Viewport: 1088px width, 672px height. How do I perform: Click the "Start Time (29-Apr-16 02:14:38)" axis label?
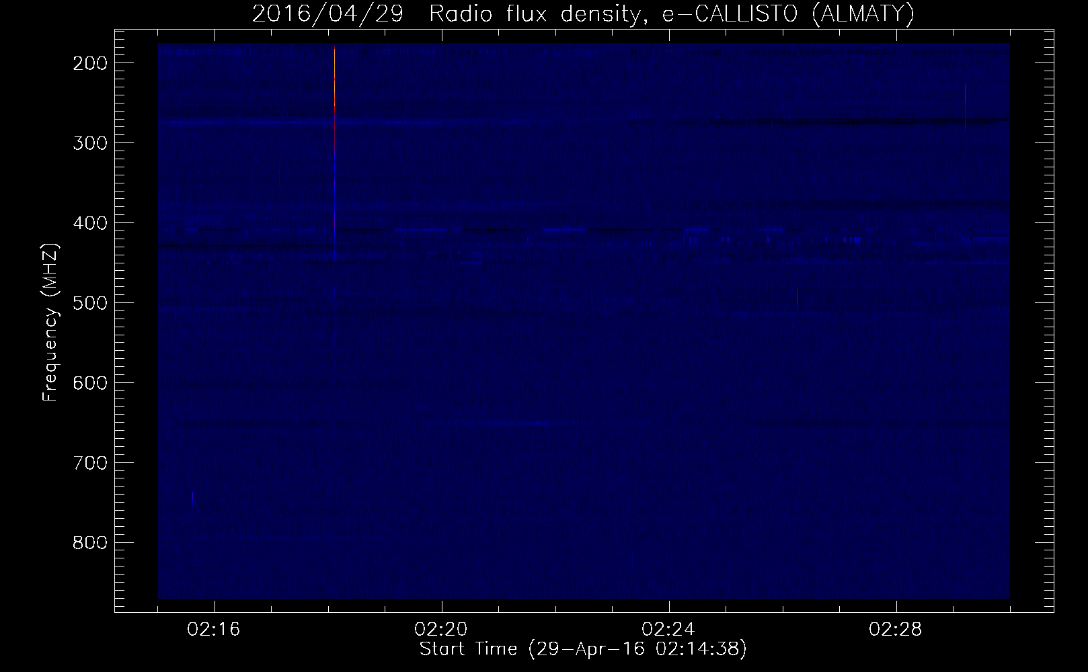(x=583, y=649)
